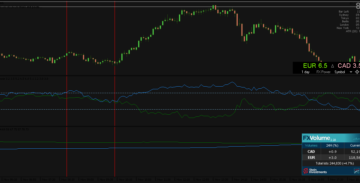Viewport: 360px width, 183px height.
Task: Select the EUR volume value 118,56
Action: (x=354, y=158)
